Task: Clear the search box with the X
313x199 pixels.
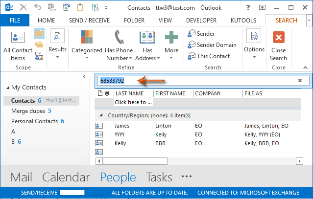Action: [300, 81]
